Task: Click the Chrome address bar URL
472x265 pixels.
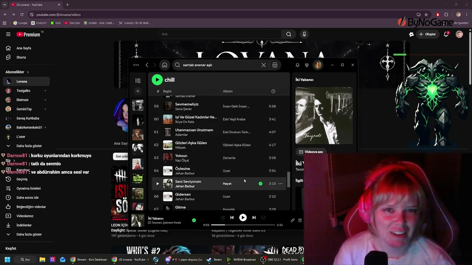Action: (x=59, y=15)
